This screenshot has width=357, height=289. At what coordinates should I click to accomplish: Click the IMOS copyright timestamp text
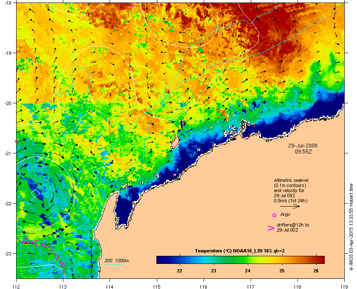click(351, 227)
